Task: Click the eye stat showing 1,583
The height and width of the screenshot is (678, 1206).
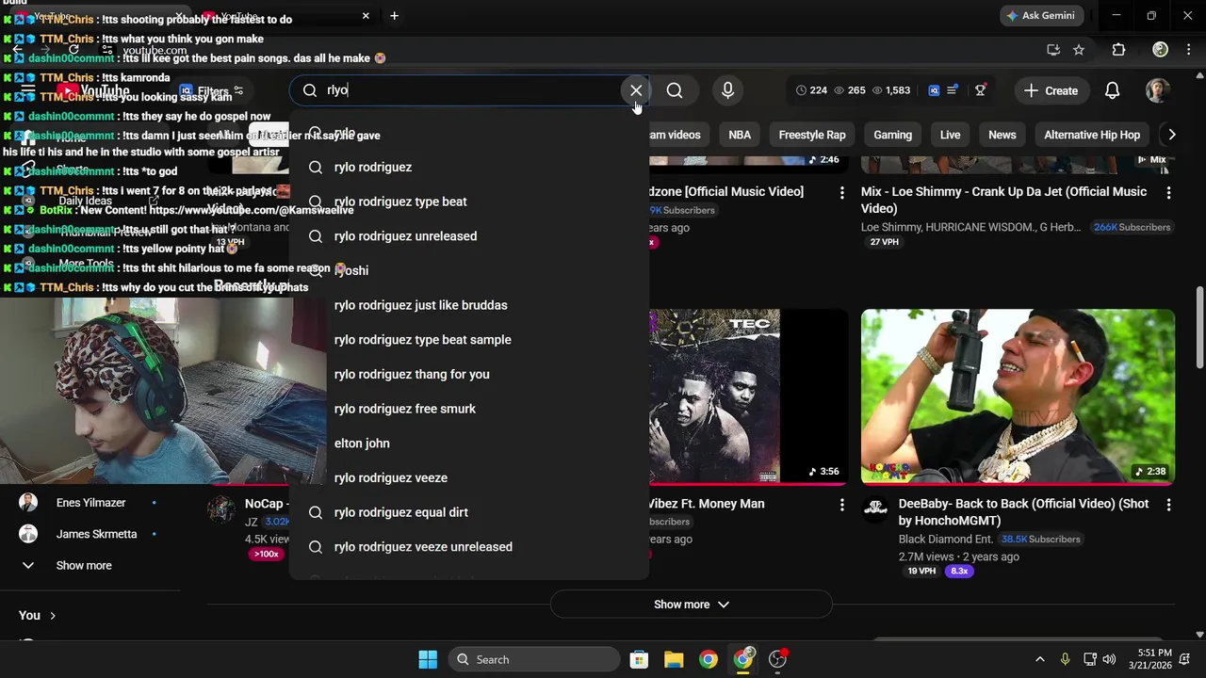Action: [891, 90]
